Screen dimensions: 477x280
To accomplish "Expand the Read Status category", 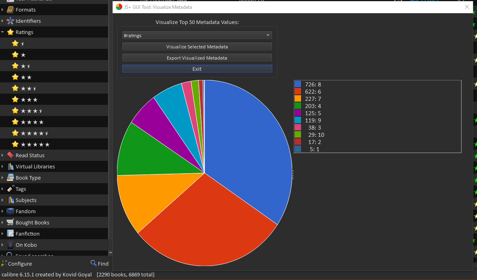I will tap(2, 155).
